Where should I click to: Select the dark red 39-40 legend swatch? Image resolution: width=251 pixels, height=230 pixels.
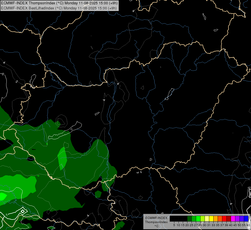[229, 218]
